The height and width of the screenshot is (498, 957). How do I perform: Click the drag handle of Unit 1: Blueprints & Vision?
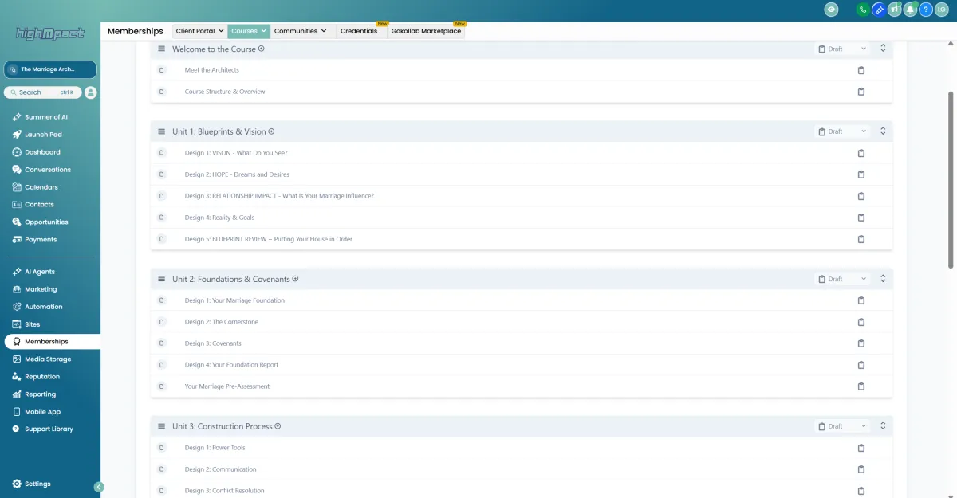tap(161, 131)
